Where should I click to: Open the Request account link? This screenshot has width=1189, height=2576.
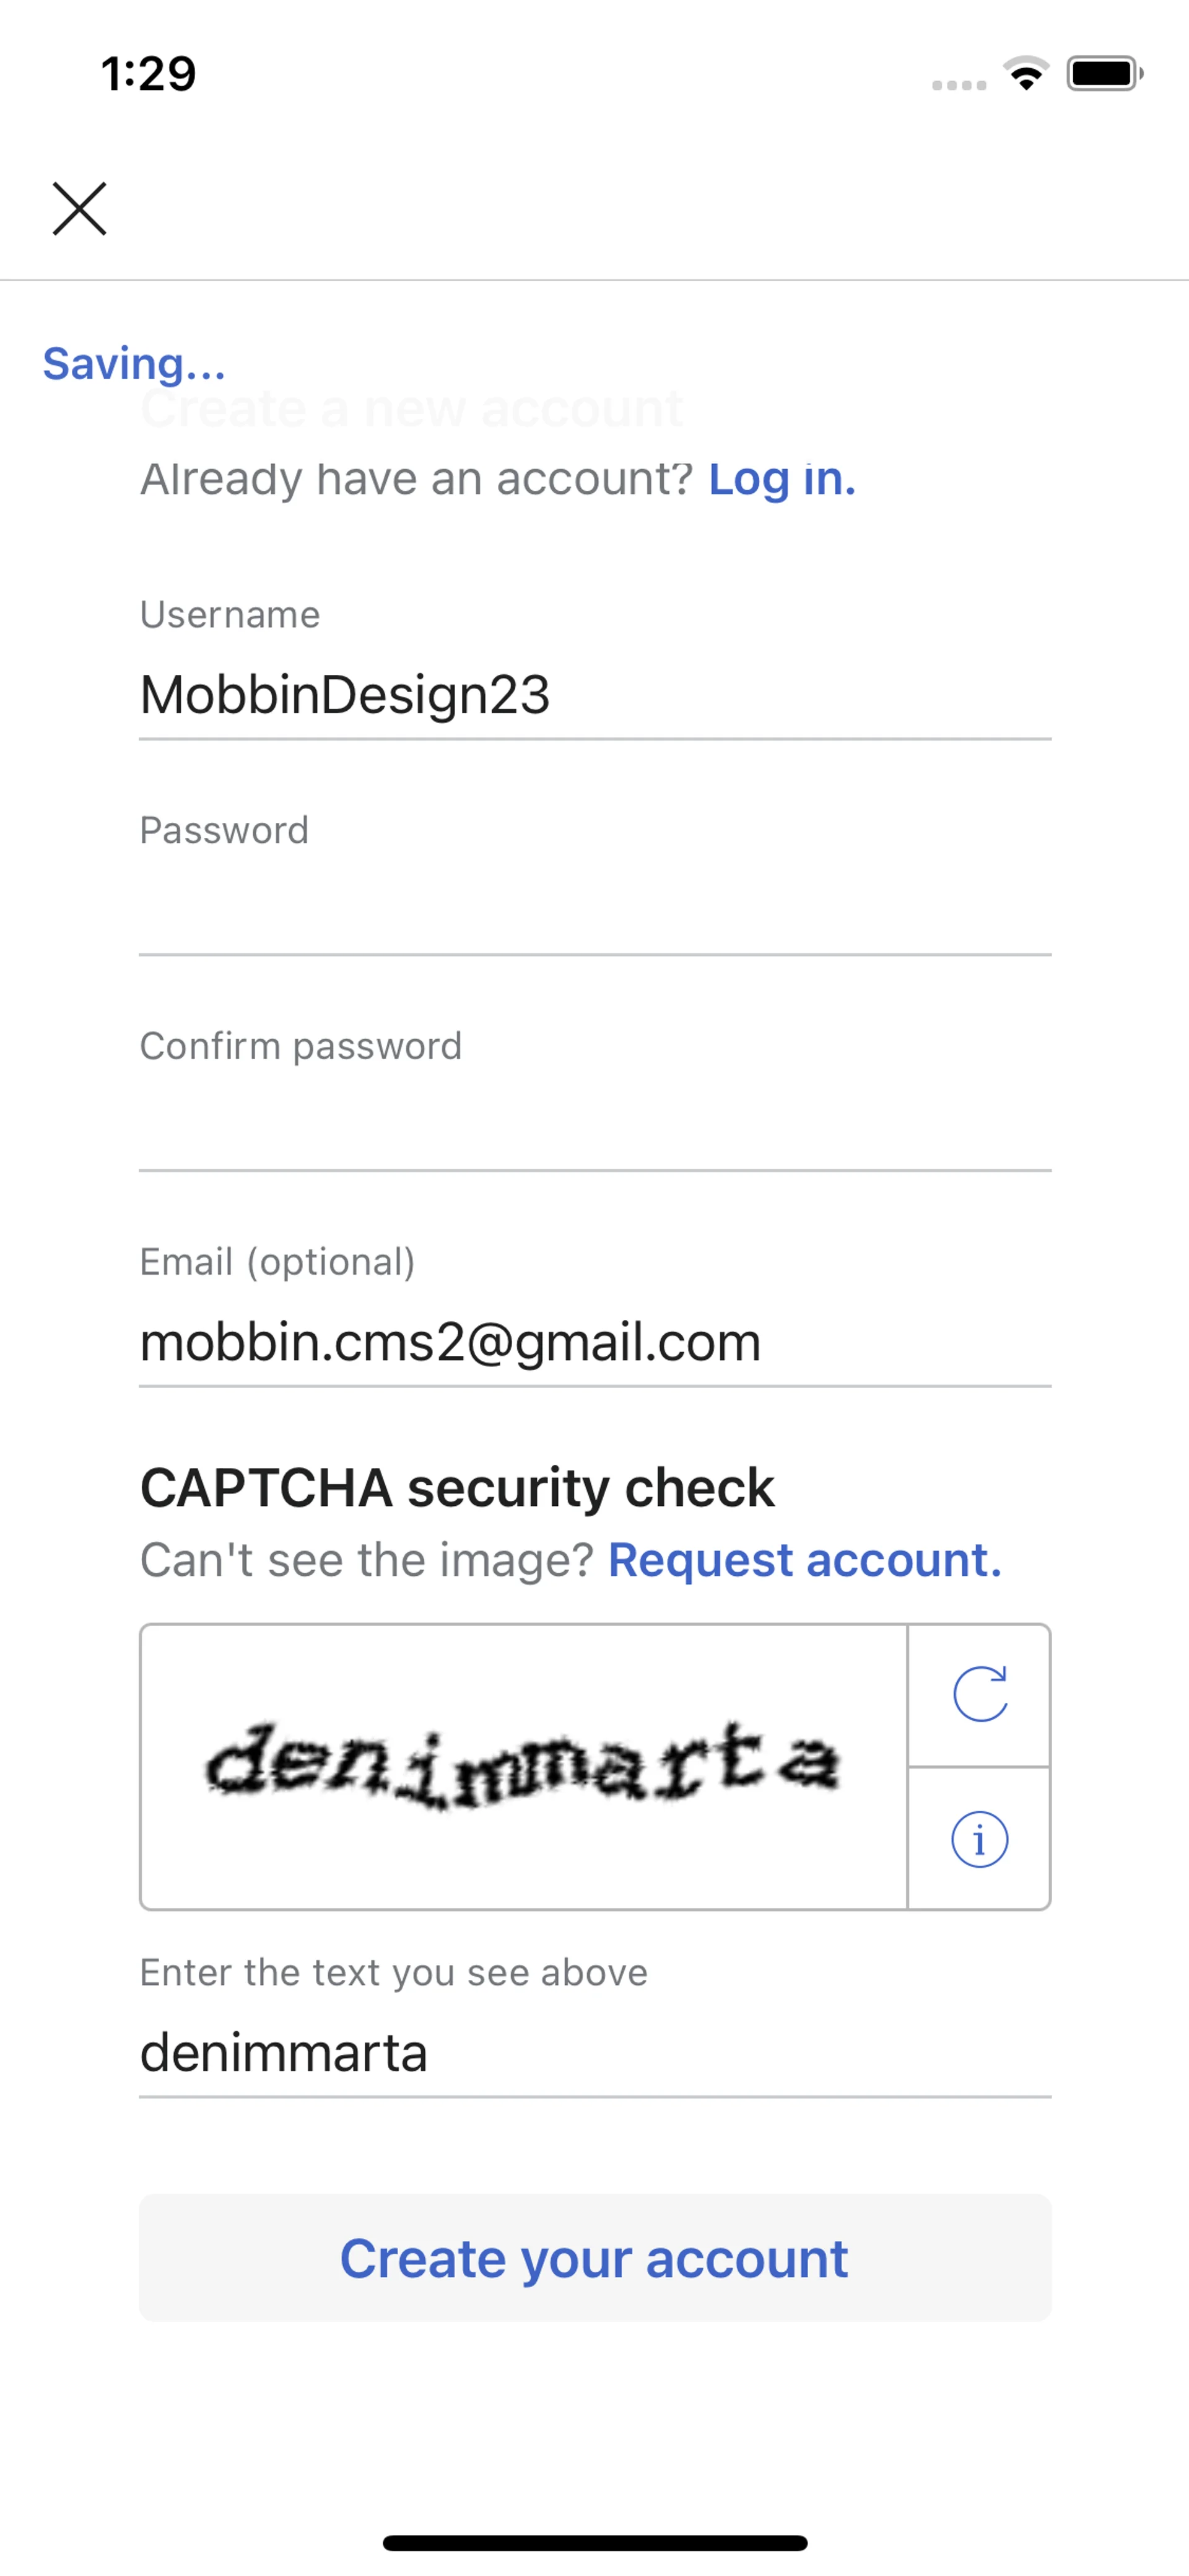click(804, 1560)
